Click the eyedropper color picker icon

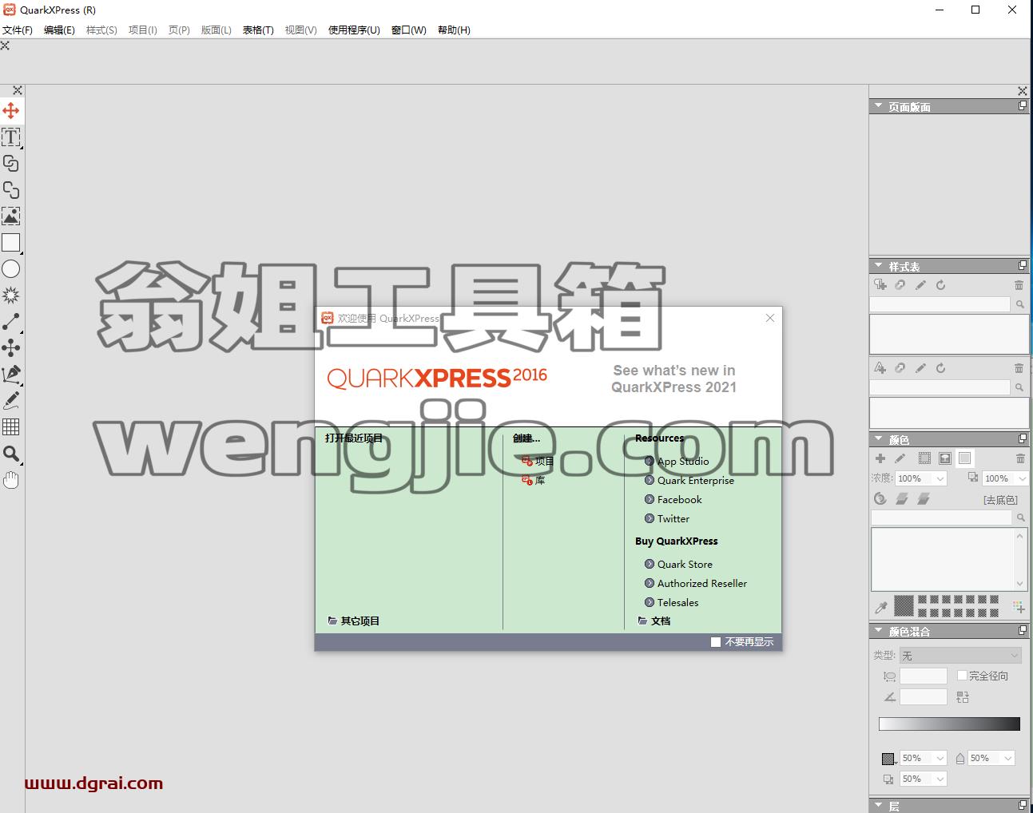coord(881,607)
